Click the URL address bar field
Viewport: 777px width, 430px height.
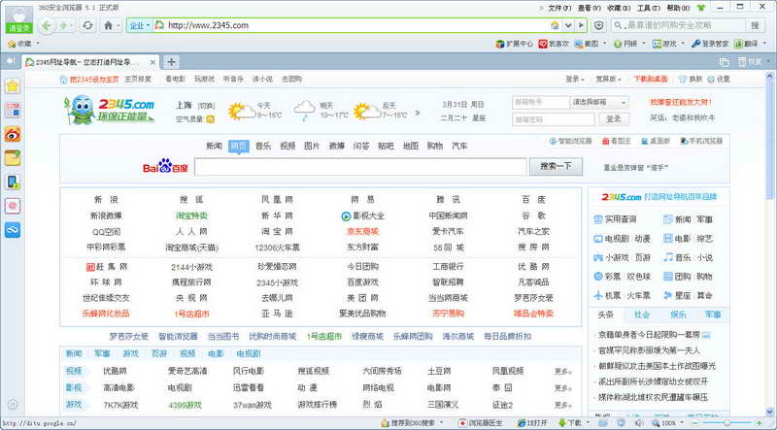(357, 25)
